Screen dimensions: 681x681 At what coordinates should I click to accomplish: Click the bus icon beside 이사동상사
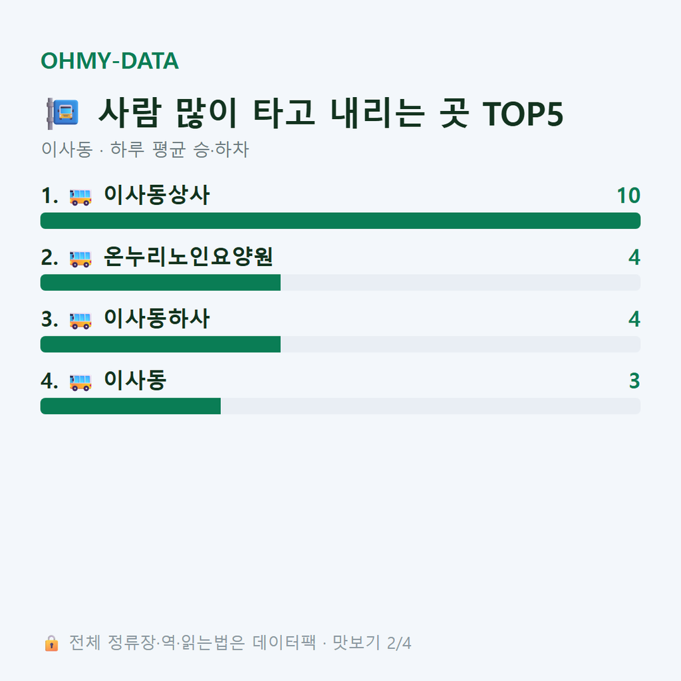point(80,197)
